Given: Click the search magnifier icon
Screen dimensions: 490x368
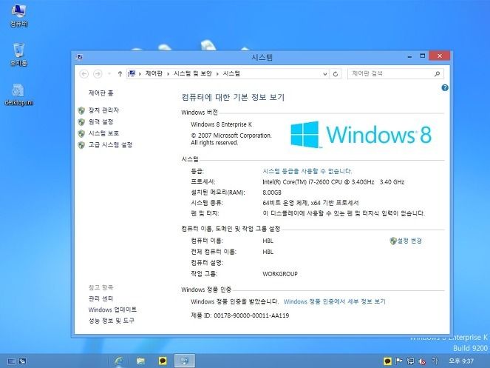Looking at the screenshot, I should pyautogui.click(x=438, y=74).
